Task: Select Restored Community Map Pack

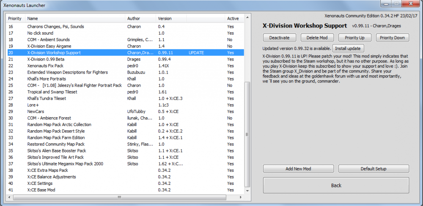Action: (x=126, y=144)
